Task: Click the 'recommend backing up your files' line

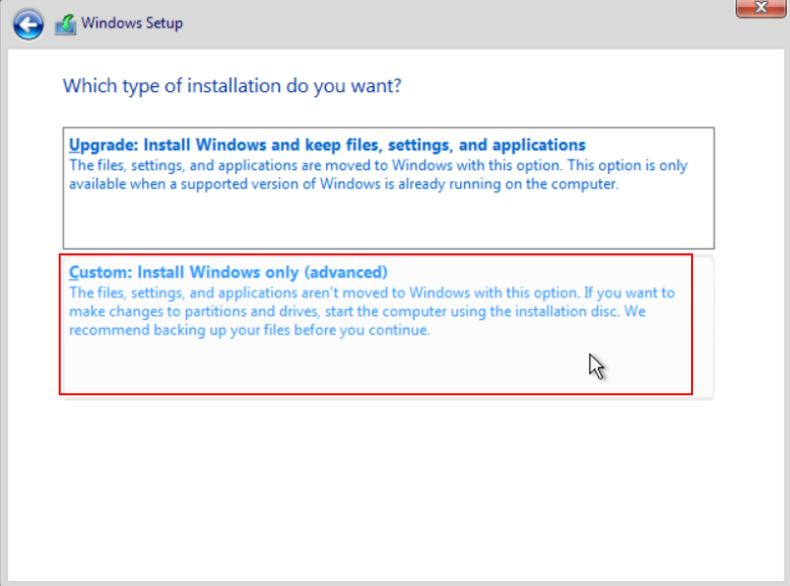Action: click(250, 331)
